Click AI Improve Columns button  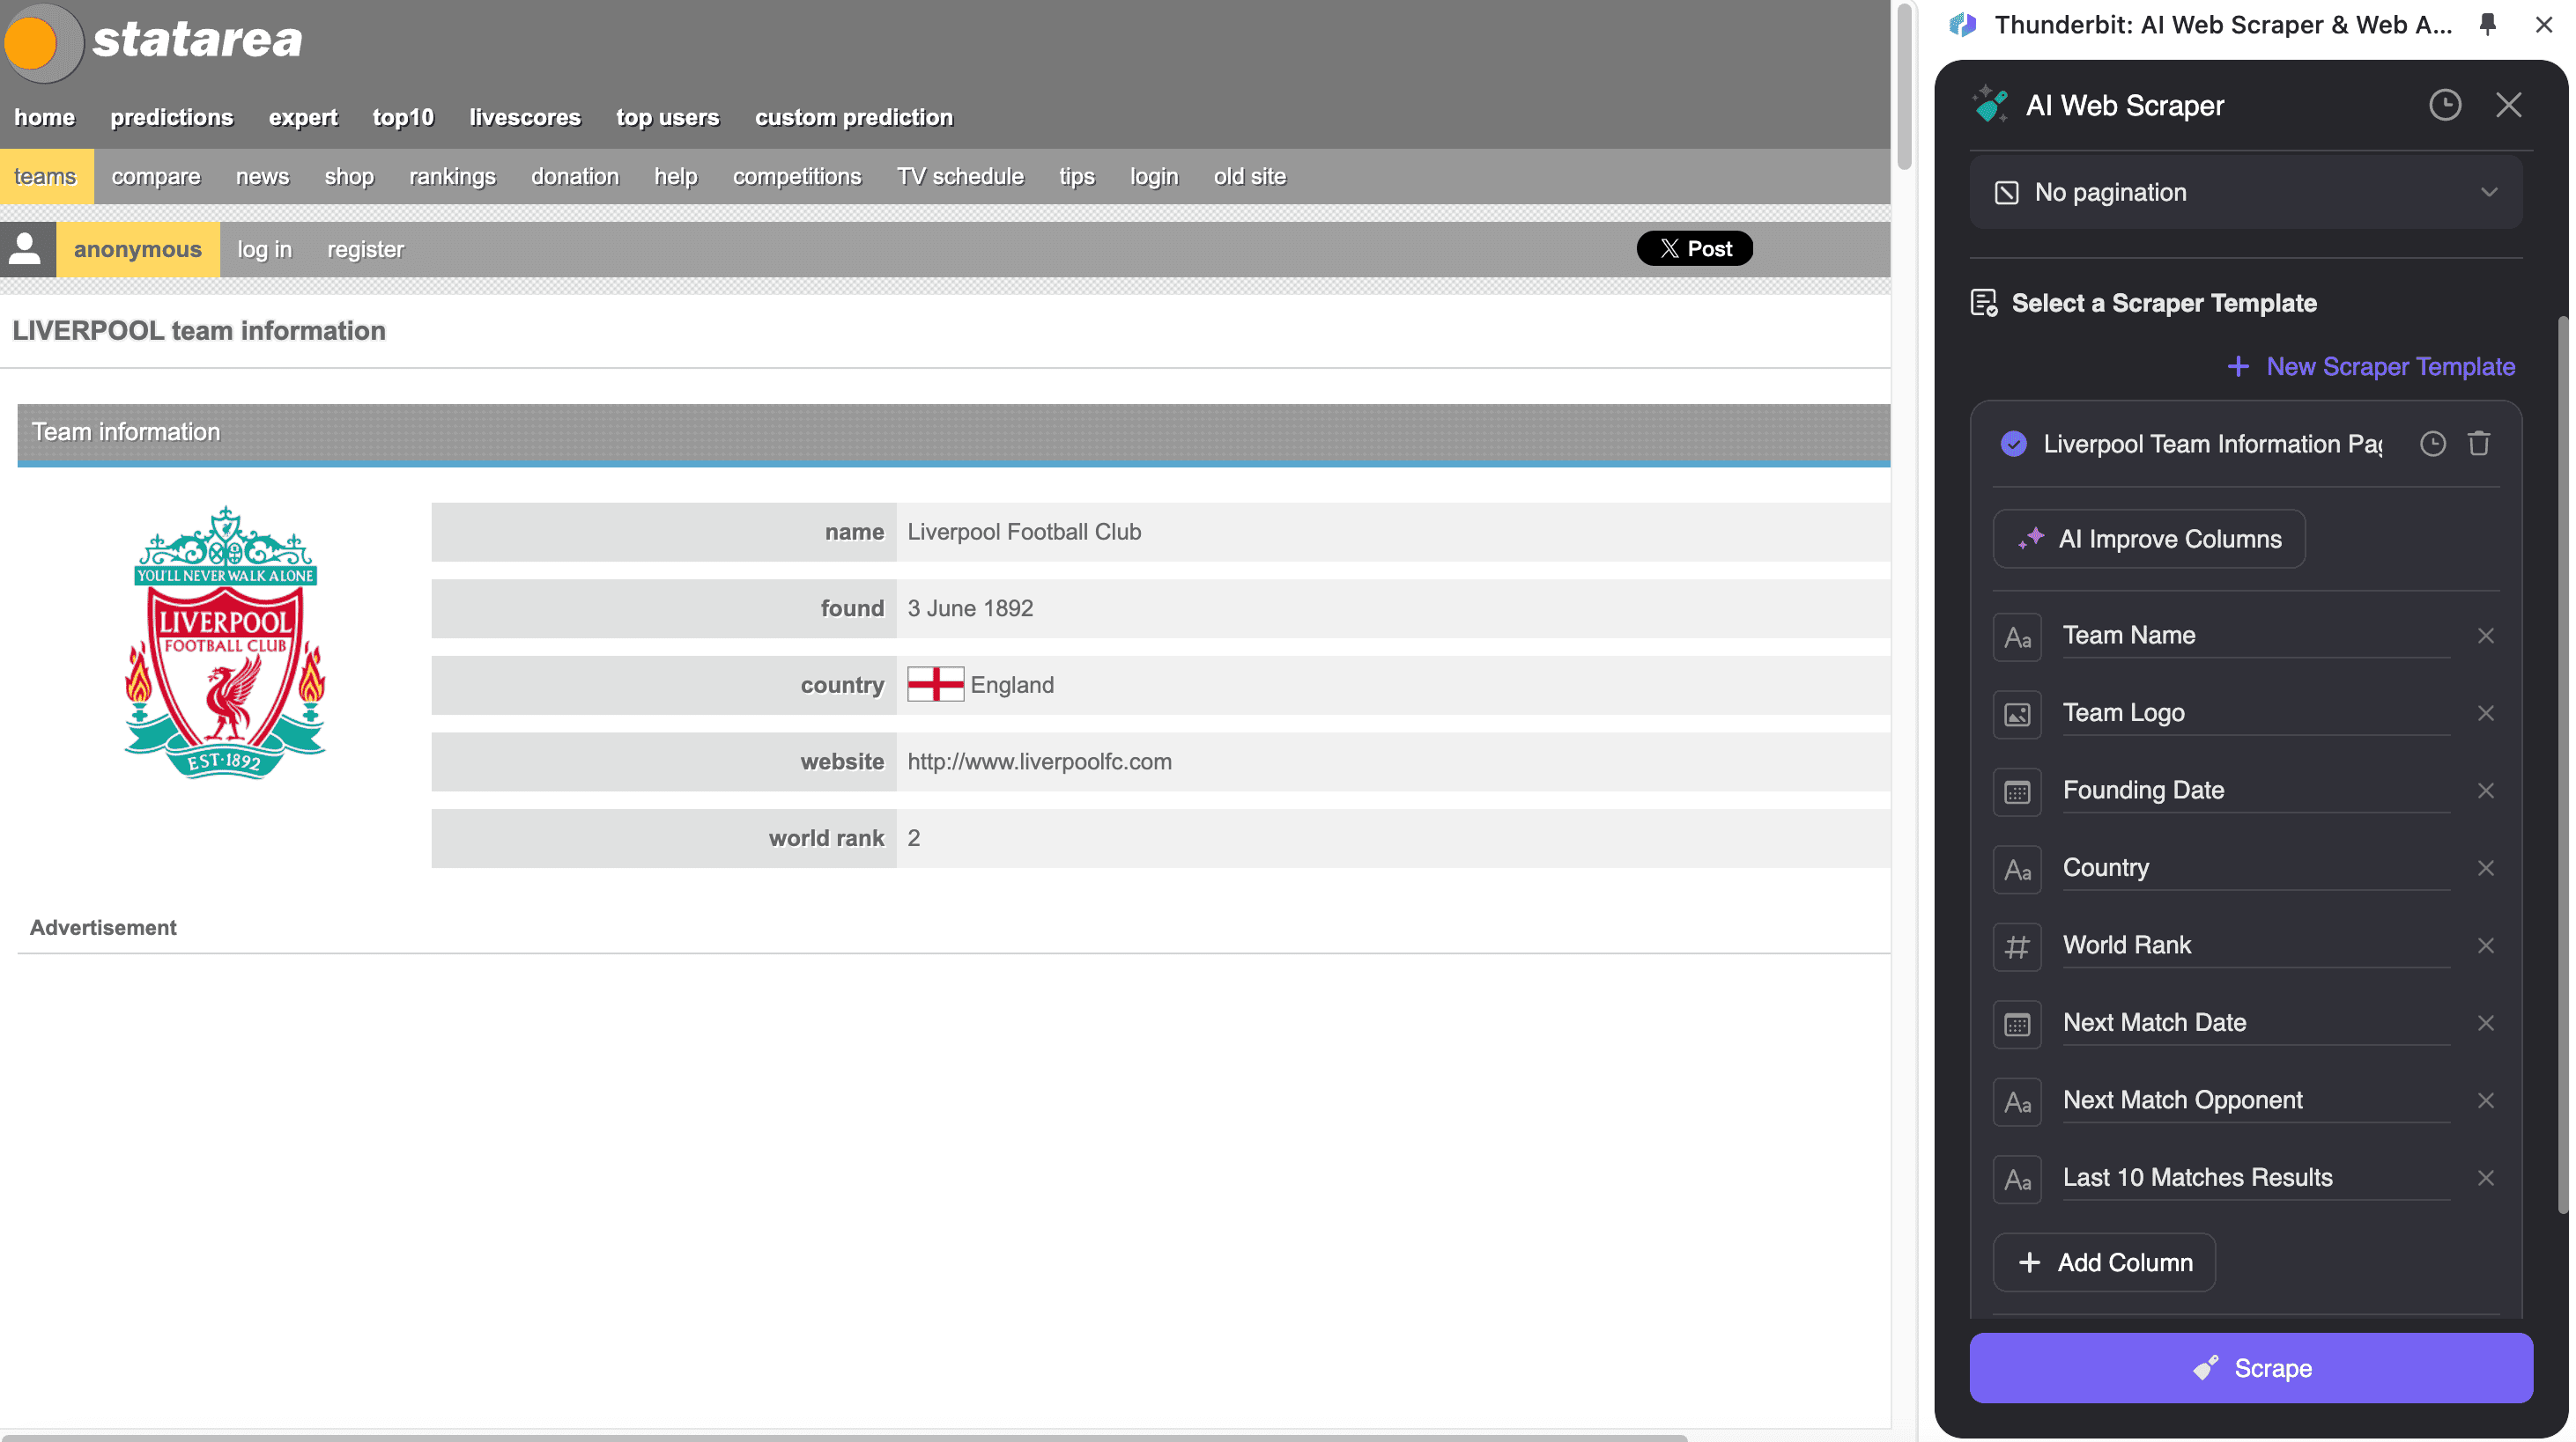2148,540
